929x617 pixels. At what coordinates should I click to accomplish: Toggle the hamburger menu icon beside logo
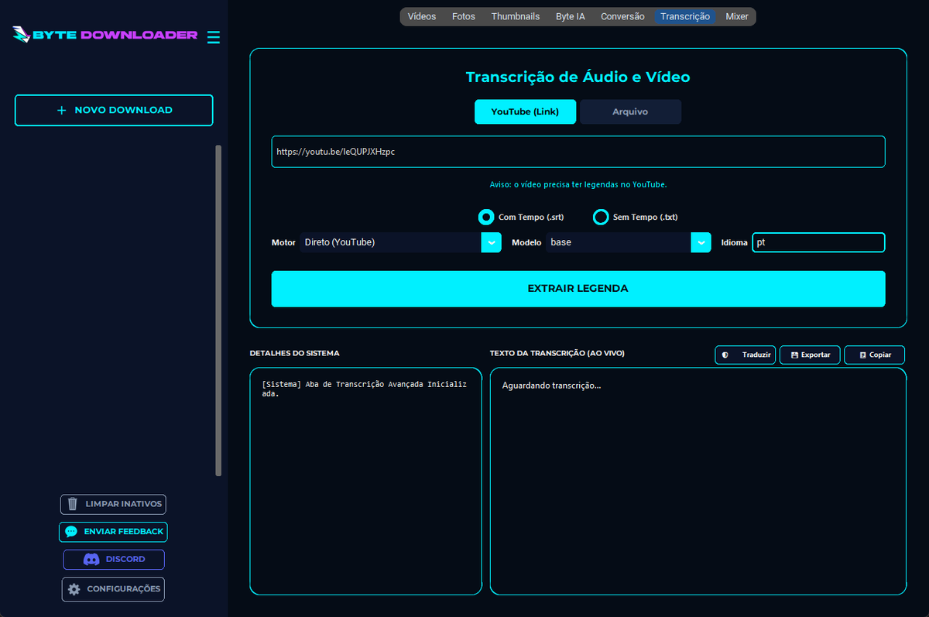(214, 36)
